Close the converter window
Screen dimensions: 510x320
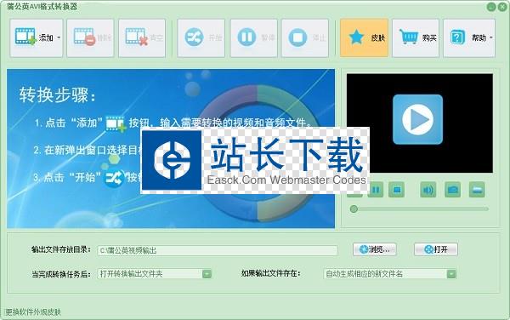click(502, 7)
